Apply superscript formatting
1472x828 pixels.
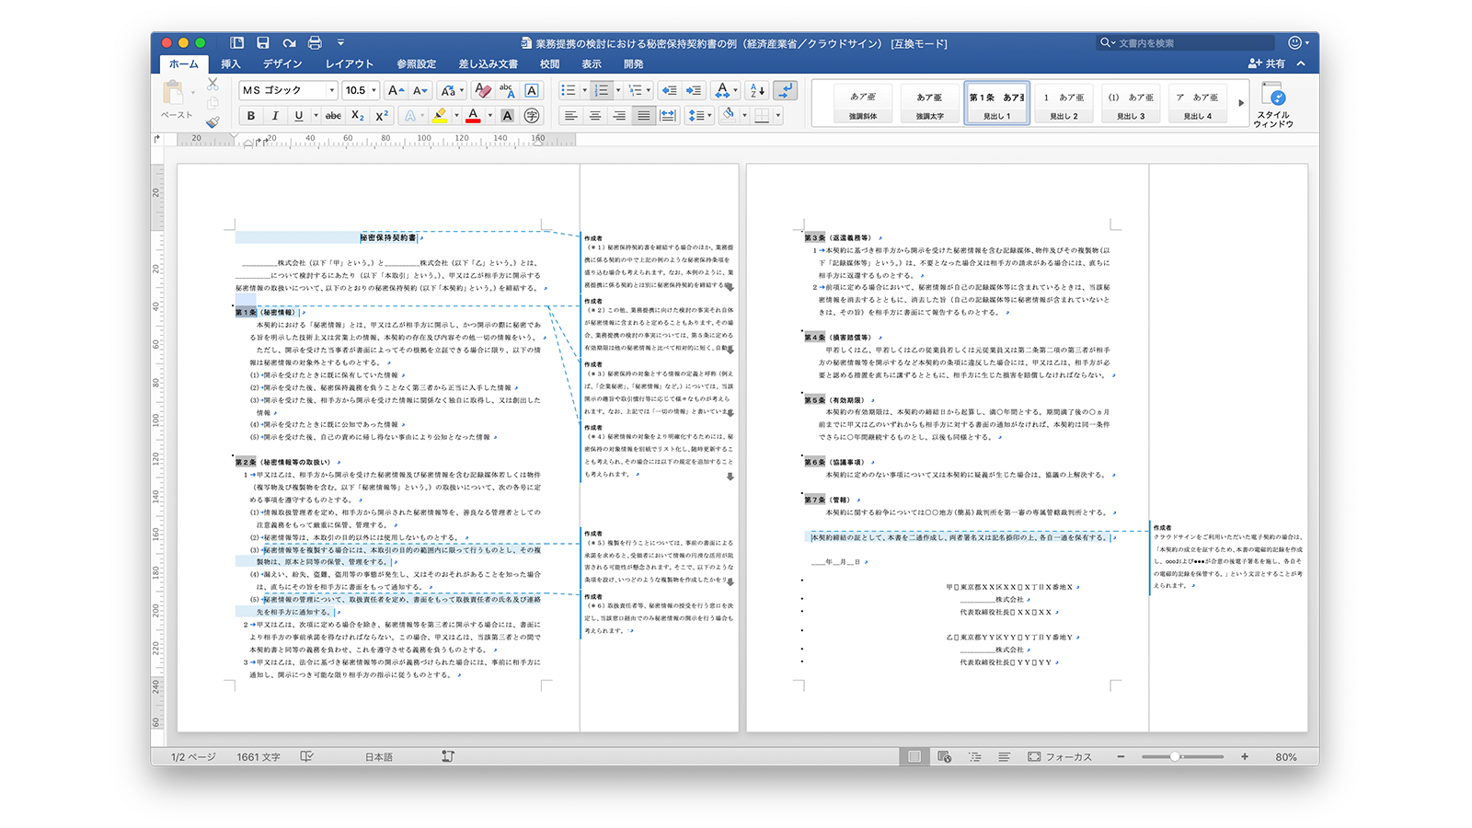pyautogui.click(x=382, y=115)
